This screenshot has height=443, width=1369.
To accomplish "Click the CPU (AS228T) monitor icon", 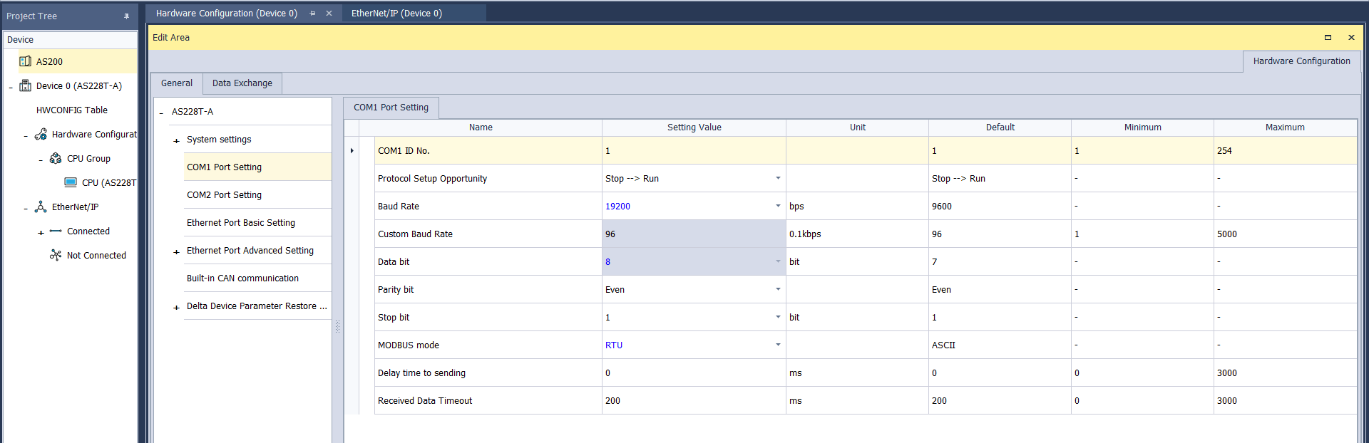I will 71,182.
